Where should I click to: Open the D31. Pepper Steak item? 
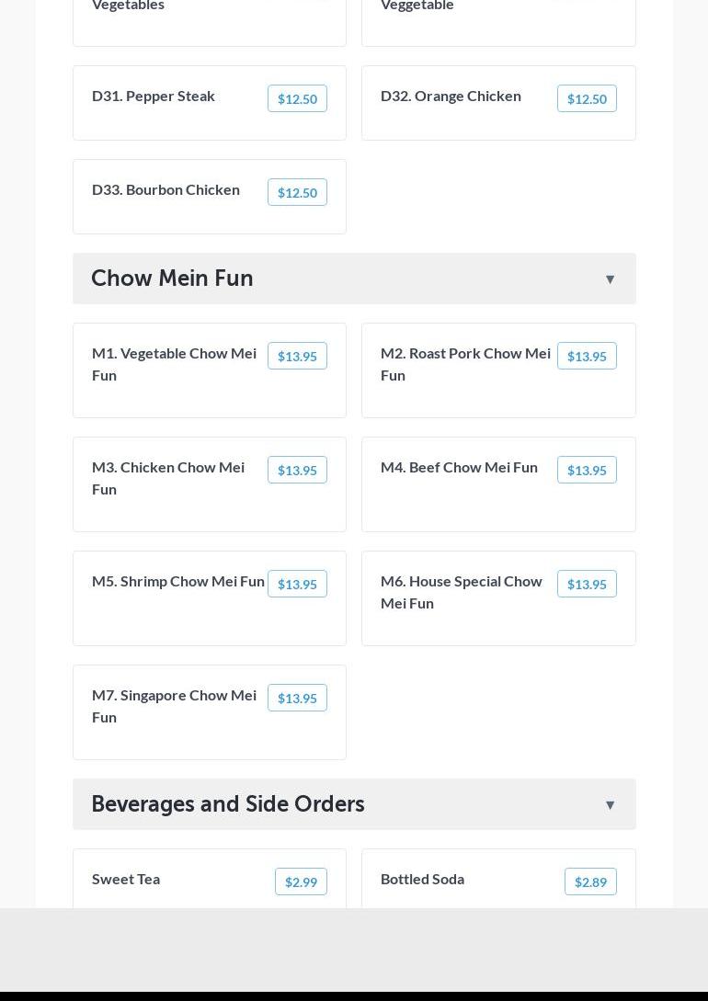point(154,96)
